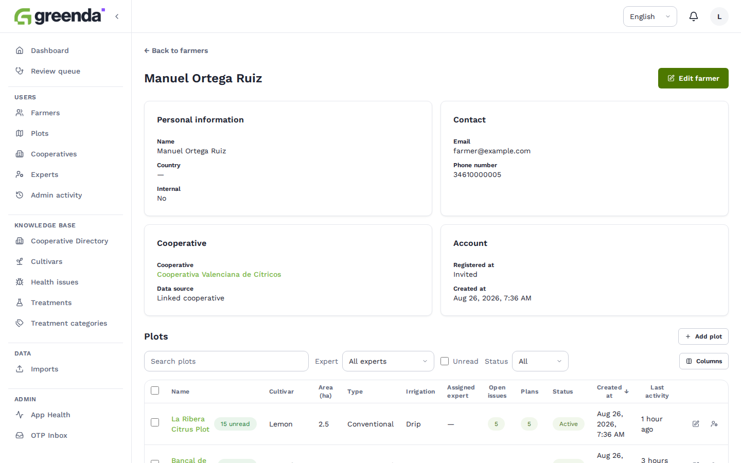741x463 pixels.
Task: Open the Status filter dropdown
Action: point(540,361)
